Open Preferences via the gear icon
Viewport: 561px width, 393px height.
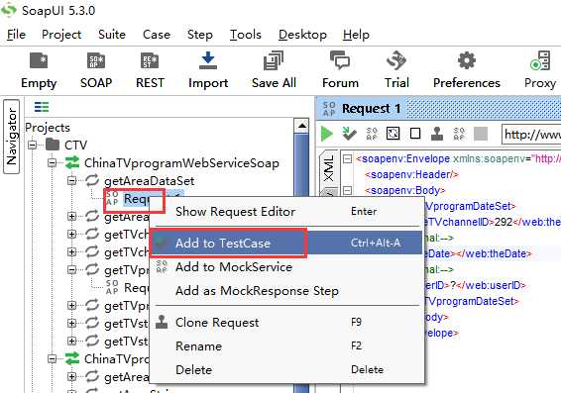[467, 60]
